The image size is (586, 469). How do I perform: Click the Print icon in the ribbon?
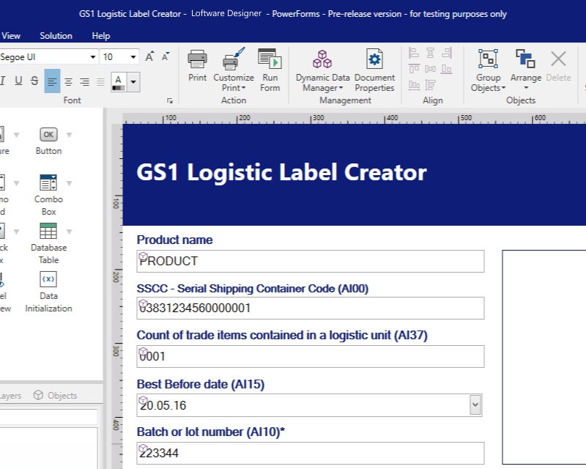(197, 65)
